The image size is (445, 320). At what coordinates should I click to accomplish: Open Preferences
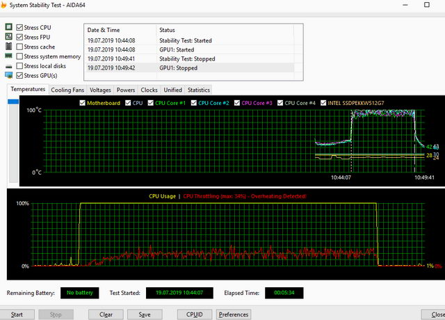point(234,314)
